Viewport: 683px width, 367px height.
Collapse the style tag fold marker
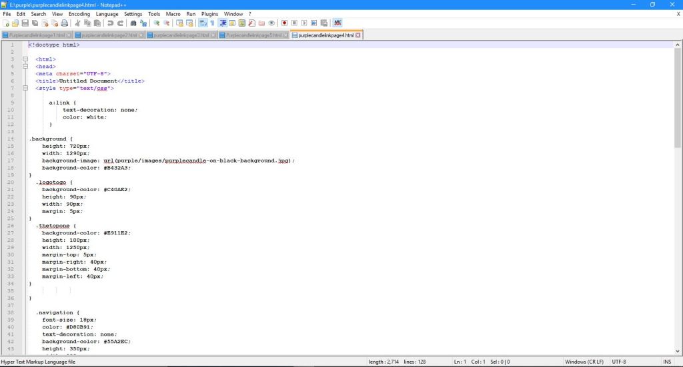25,89
